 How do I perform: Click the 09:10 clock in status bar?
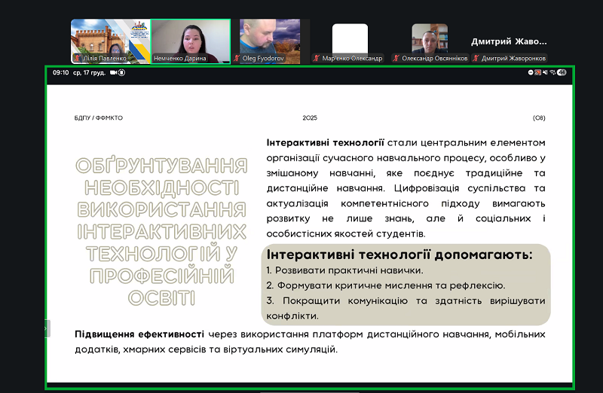[x=61, y=72]
